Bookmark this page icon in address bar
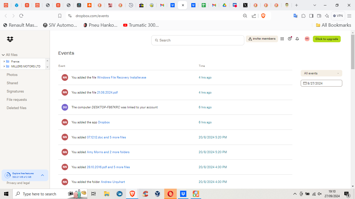 [60, 16]
